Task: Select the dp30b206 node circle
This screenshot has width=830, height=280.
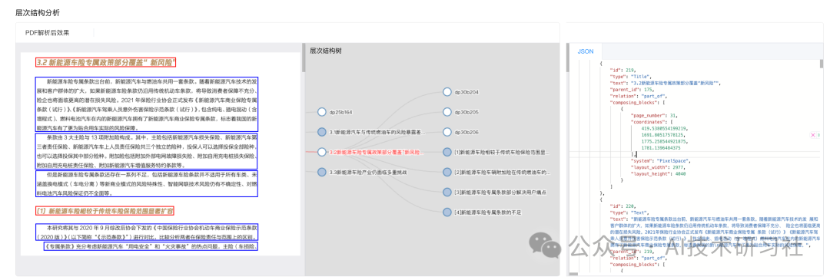Action: point(447,132)
